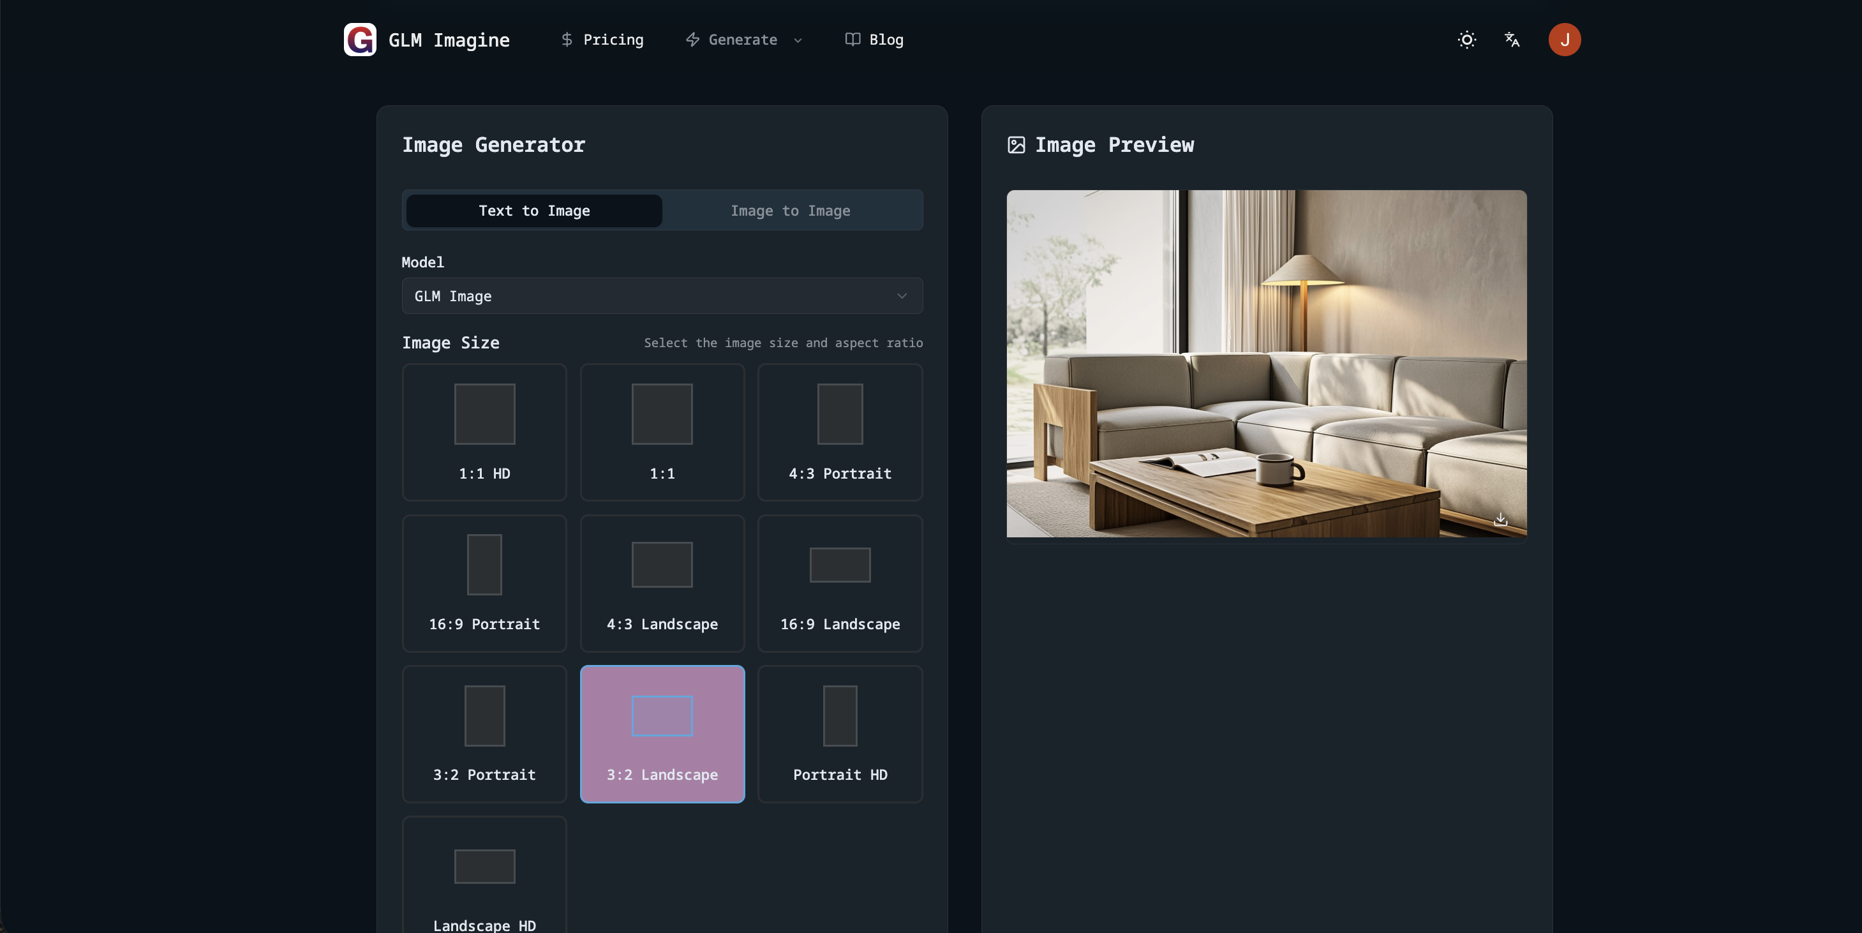This screenshot has width=1862, height=933.
Task: Download the generated image via download icon
Action: click(x=1501, y=519)
